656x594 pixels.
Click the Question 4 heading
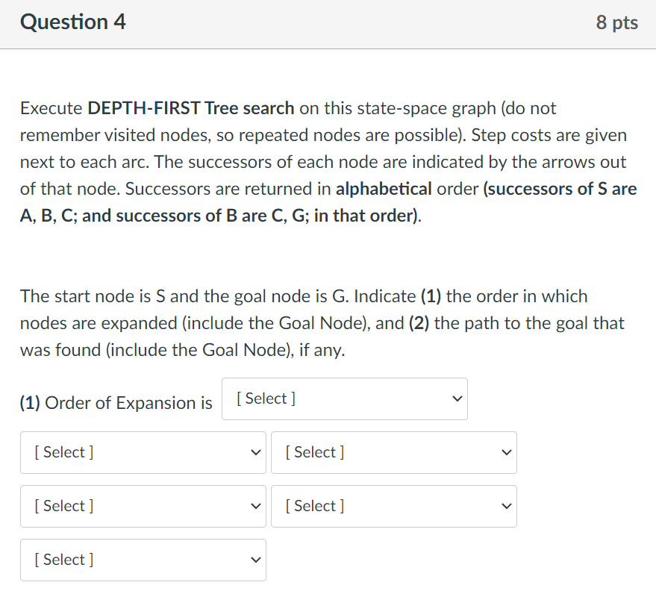pos(72,22)
